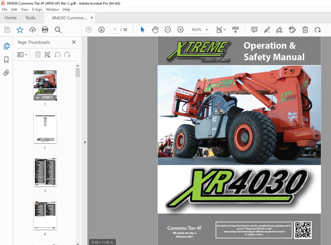Select page 2 thumbnail
This screenshot has width=331, height=245.
click(x=45, y=129)
